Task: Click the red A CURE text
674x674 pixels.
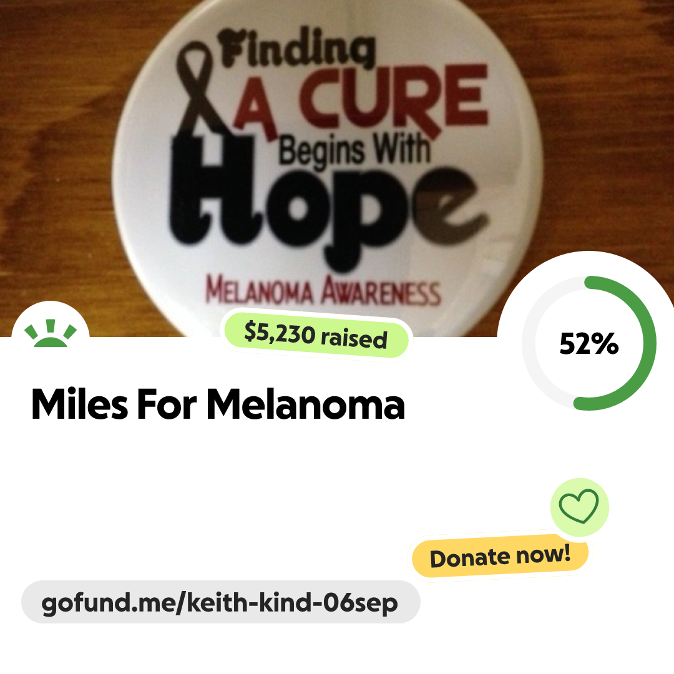Action: click(x=361, y=100)
